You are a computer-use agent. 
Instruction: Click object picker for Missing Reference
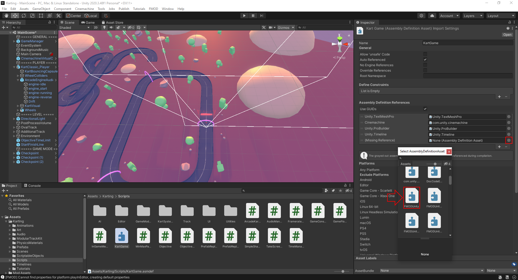[x=509, y=140]
